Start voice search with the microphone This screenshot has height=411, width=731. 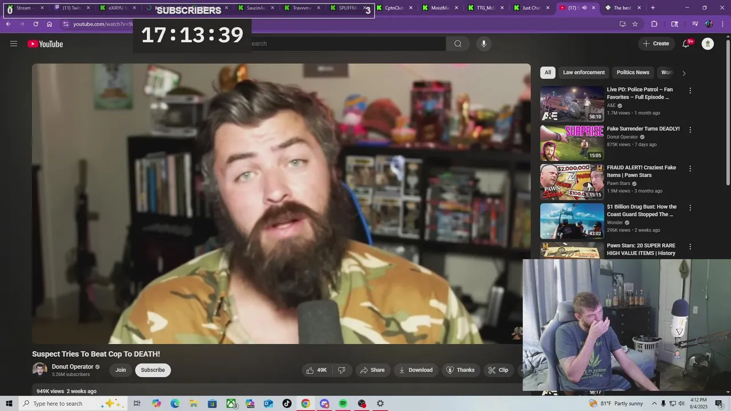(x=484, y=44)
